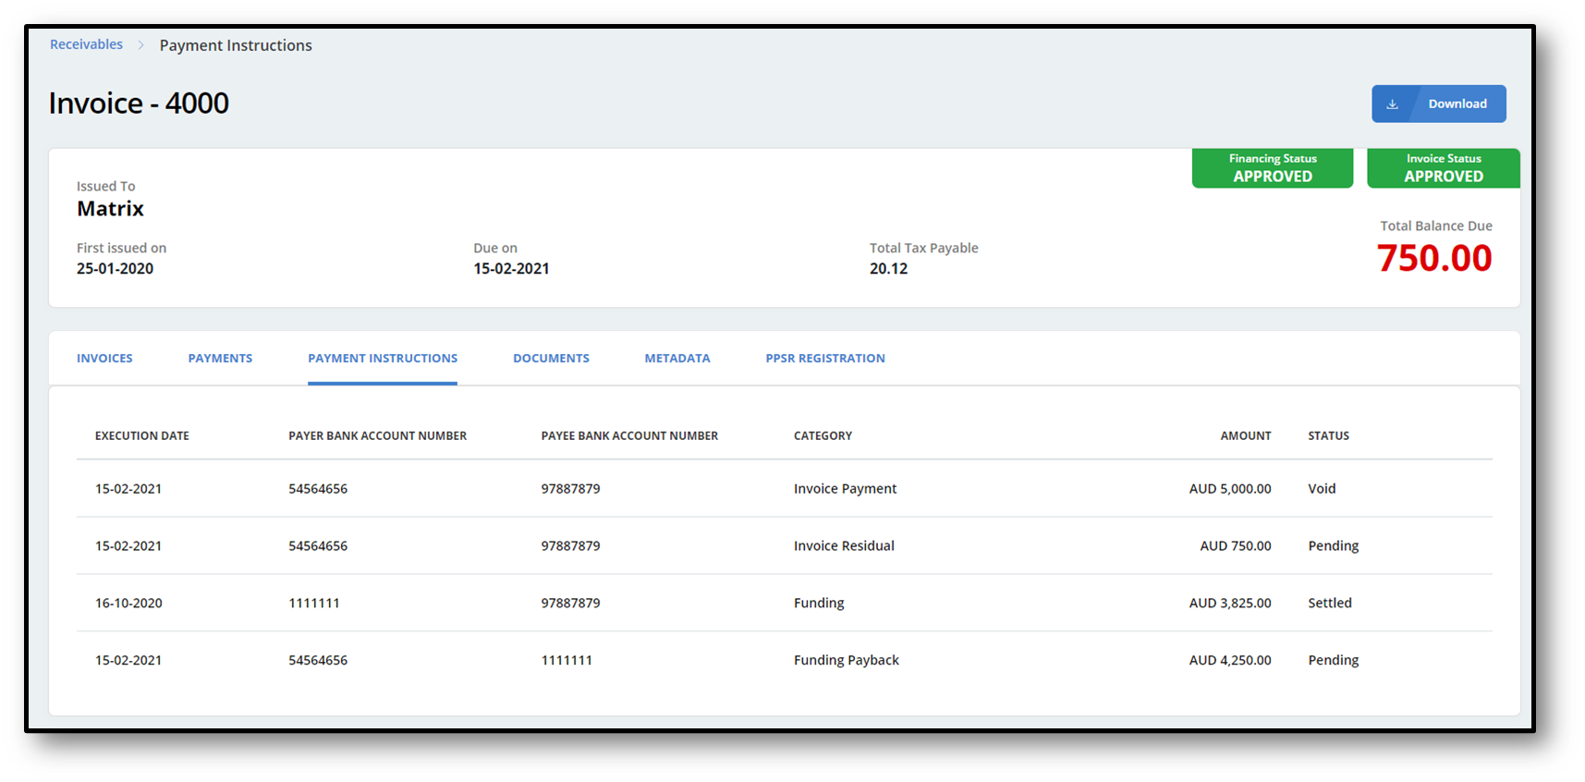Click the Settled status cell
Viewport: 1585px width, 782px height.
pyautogui.click(x=1330, y=604)
